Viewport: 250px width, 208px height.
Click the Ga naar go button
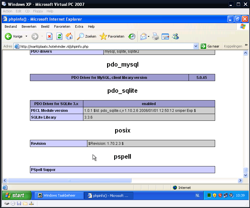pyautogui.click(x=210, y=46)
